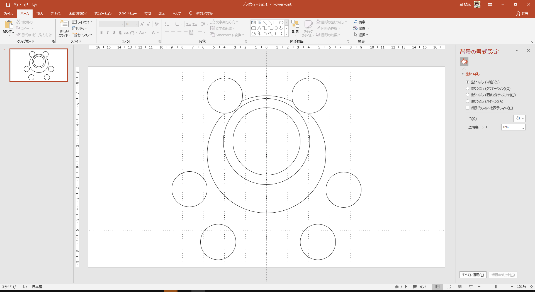Redo the last action
Image resolution: width=535 pixels, height=292 pixels.
pyautogui.click(x=26, y=4)
